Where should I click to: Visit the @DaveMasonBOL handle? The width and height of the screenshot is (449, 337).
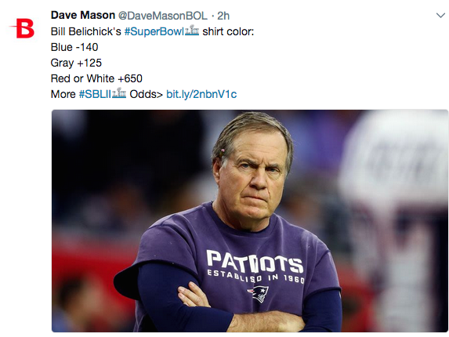(163, 16)
